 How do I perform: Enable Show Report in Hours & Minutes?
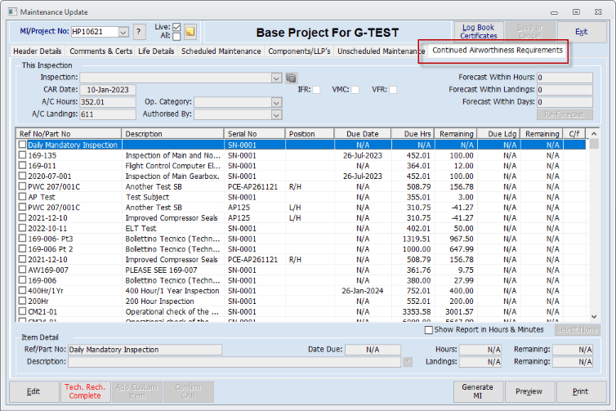(429, 330)
